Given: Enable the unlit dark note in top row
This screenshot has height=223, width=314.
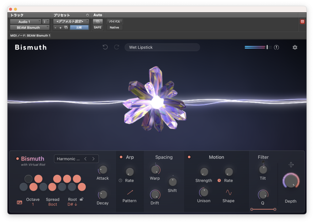Looking at the screenshot, I should (29, 179).
